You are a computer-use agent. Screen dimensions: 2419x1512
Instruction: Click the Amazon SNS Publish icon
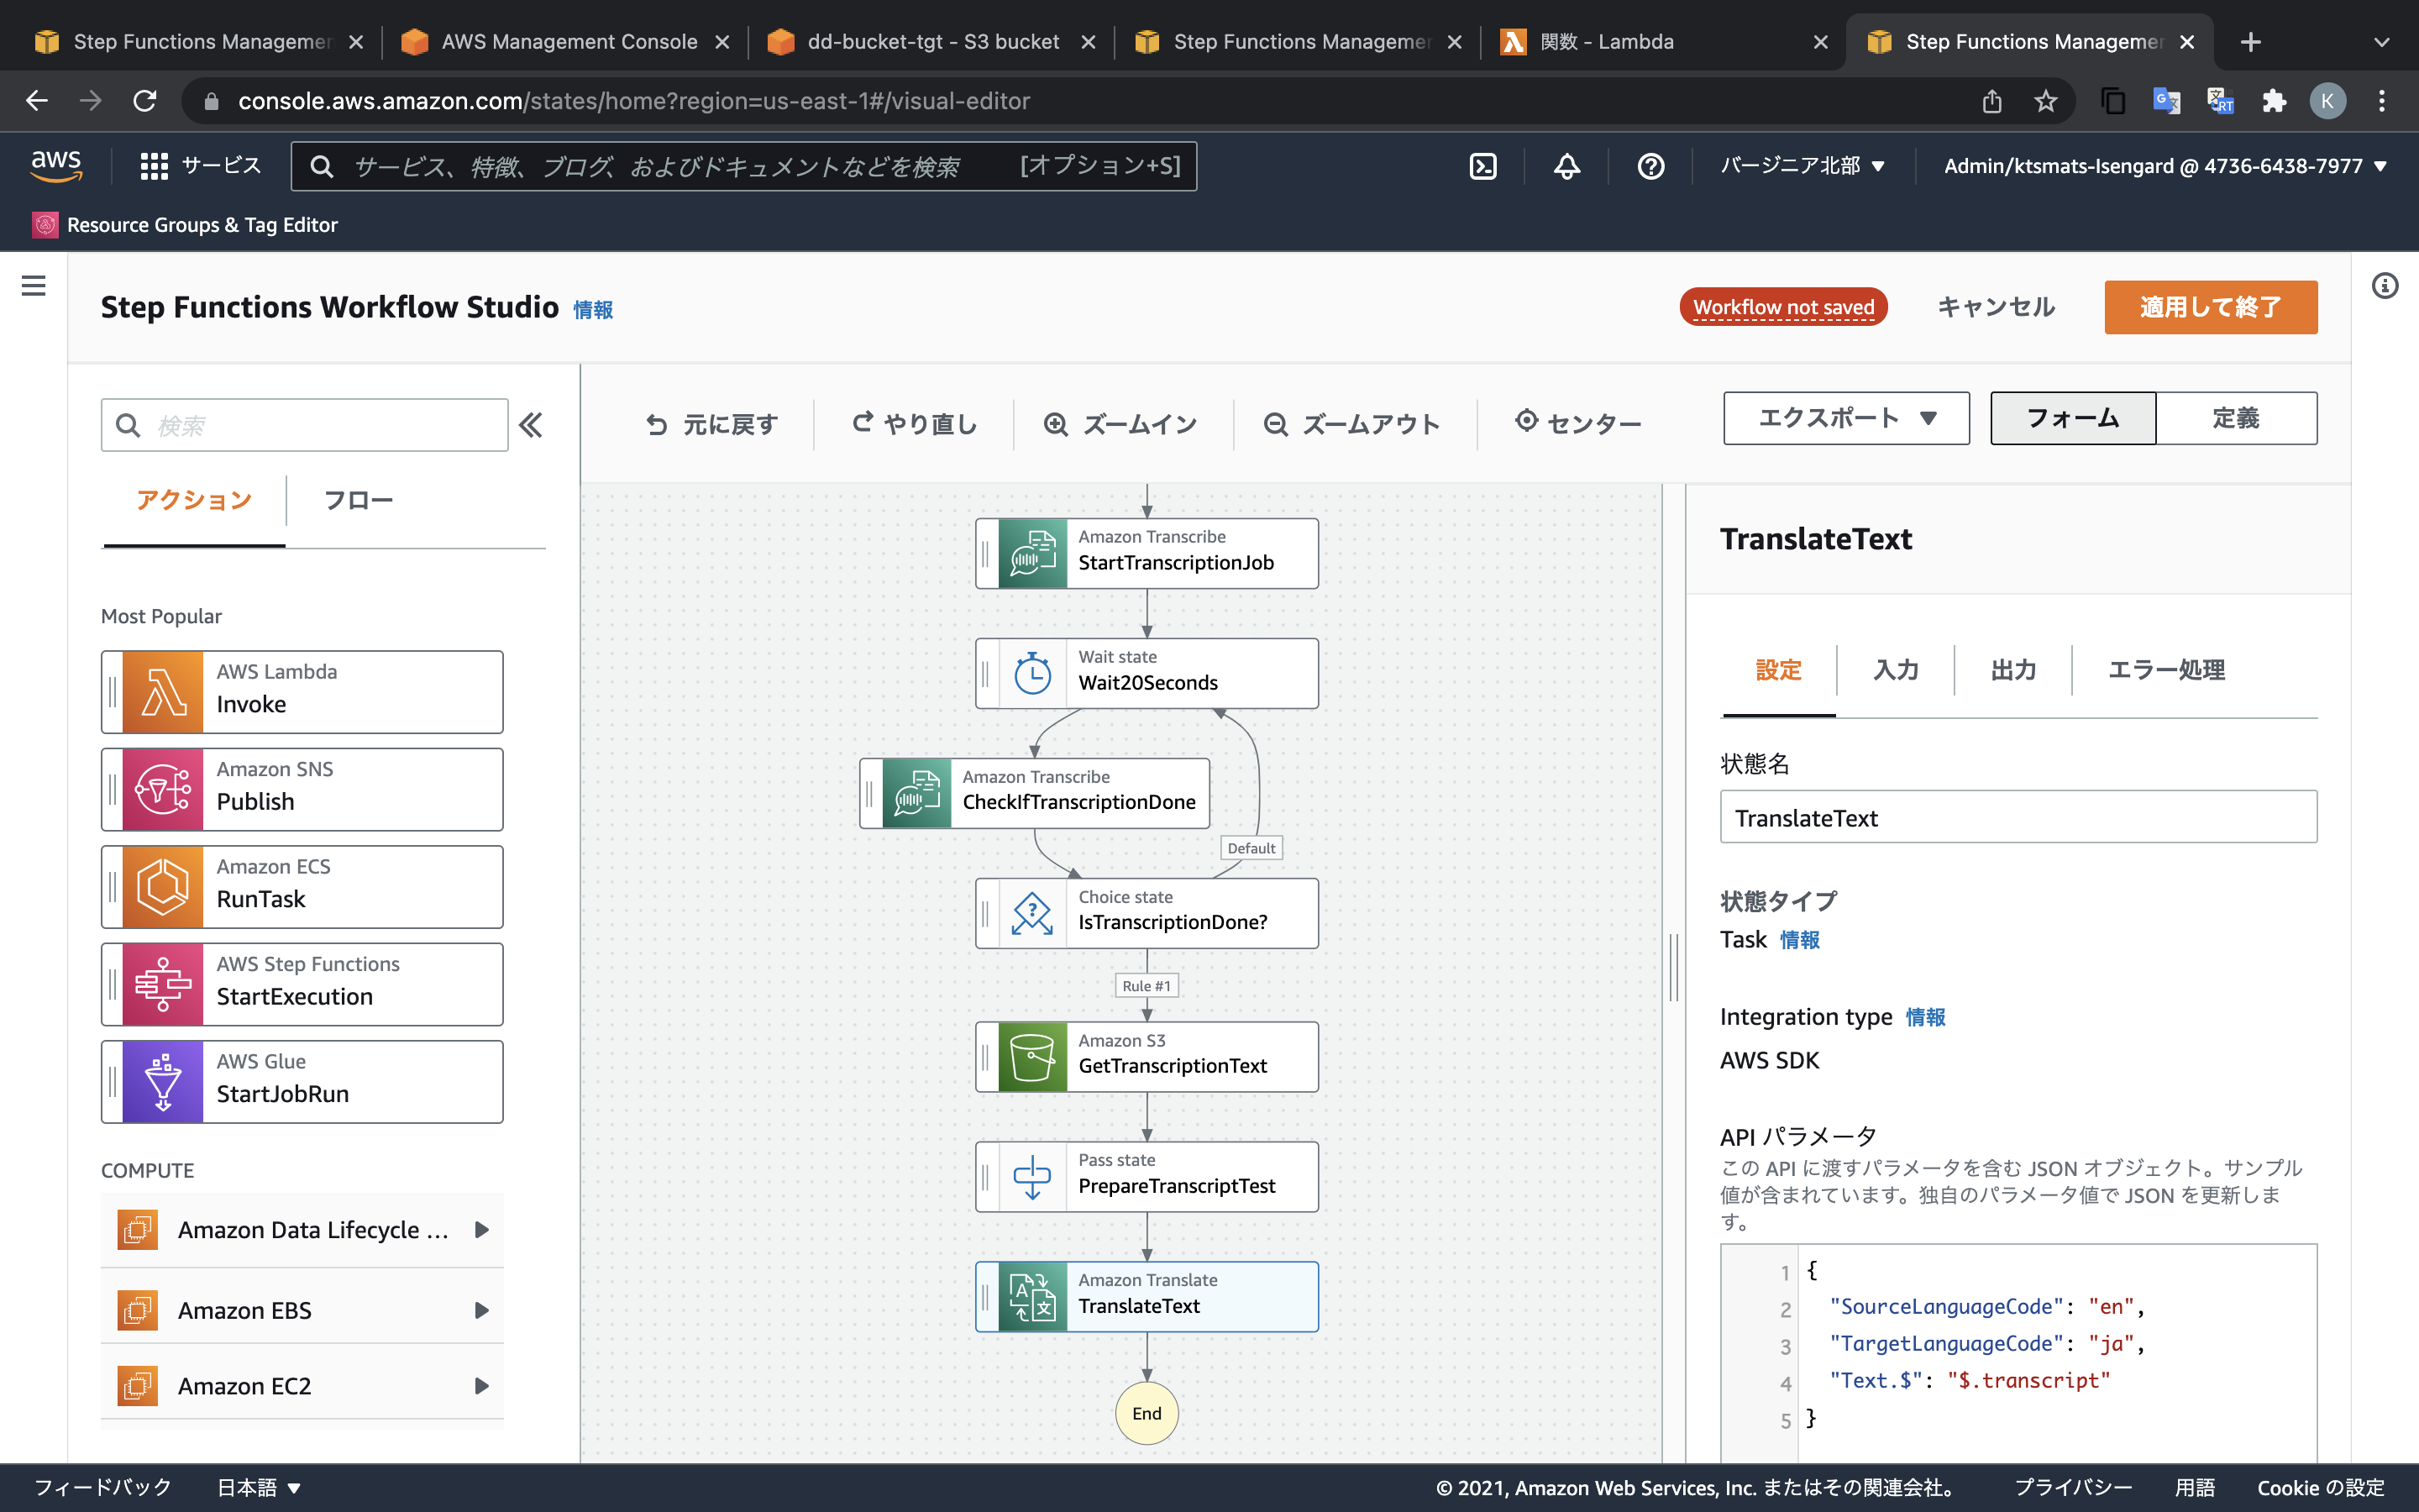coord(163,789)
